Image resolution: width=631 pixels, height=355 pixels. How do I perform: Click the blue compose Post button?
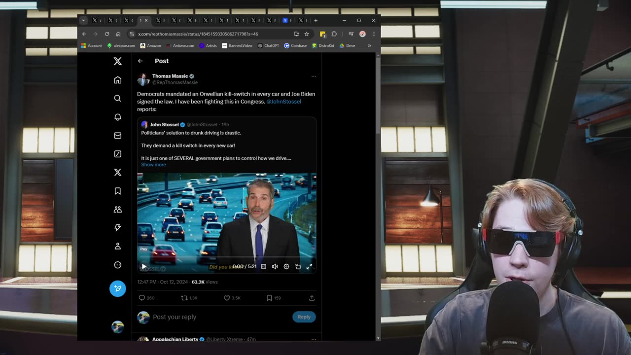pyautogui.click(x=117, y=288)
